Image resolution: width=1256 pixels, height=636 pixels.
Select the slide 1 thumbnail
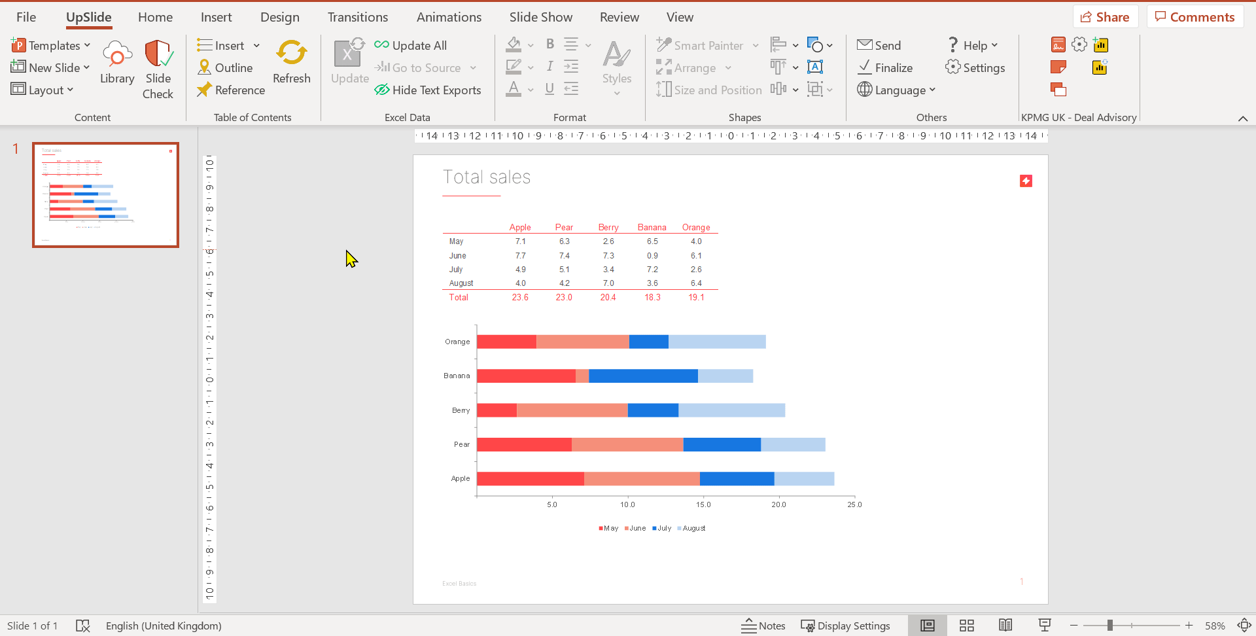(x=105, y=194)
